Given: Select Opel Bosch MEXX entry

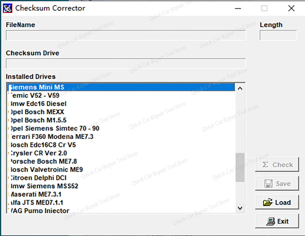Looking at the screenshot, I should [121, 112].
